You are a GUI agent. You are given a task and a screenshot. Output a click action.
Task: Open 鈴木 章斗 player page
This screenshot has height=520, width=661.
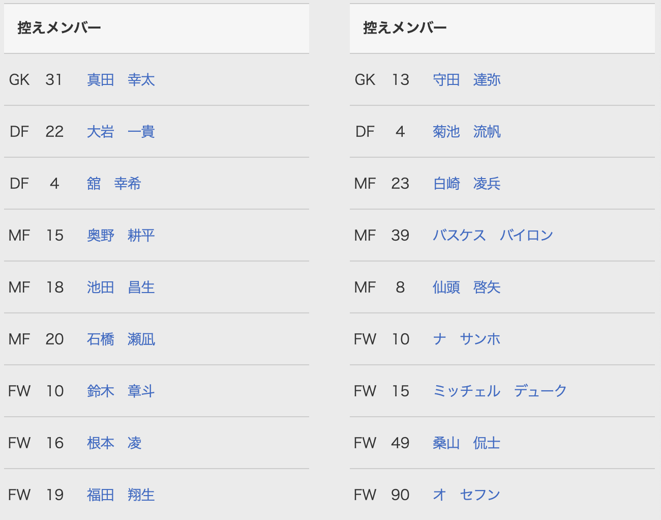121,391
